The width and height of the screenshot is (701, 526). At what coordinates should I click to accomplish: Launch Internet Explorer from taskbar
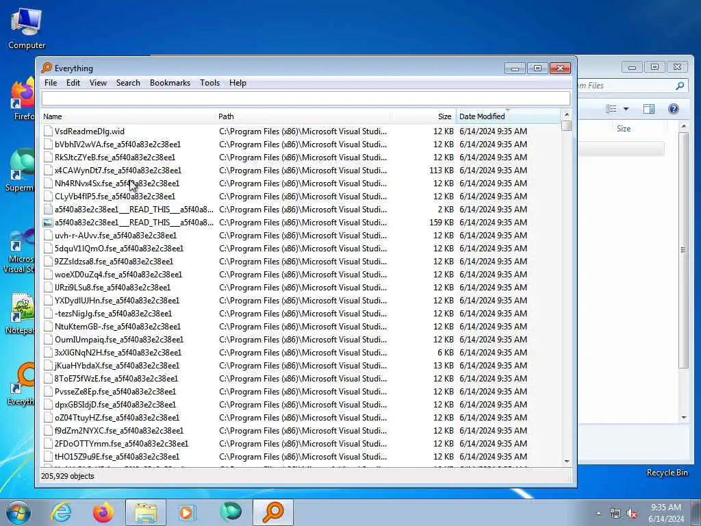coord(61,512)
